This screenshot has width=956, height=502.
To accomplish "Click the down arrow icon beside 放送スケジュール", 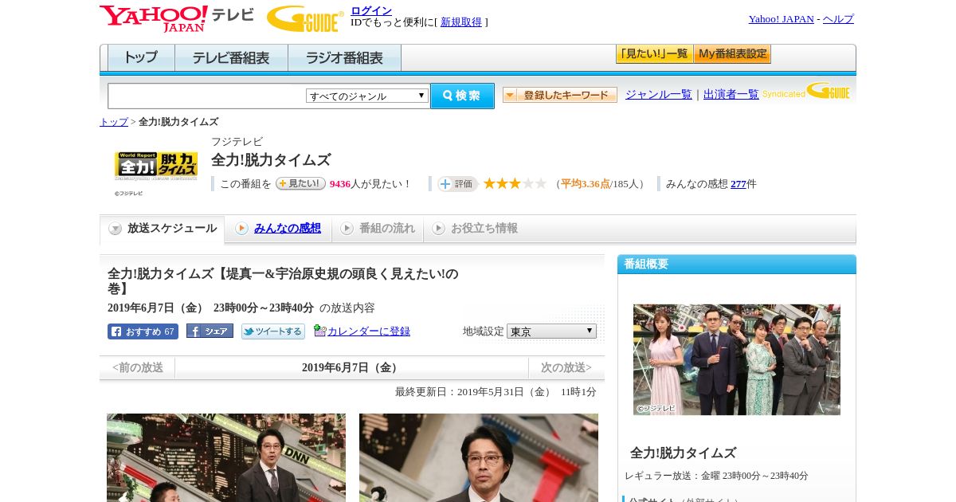I will [116, 229].
